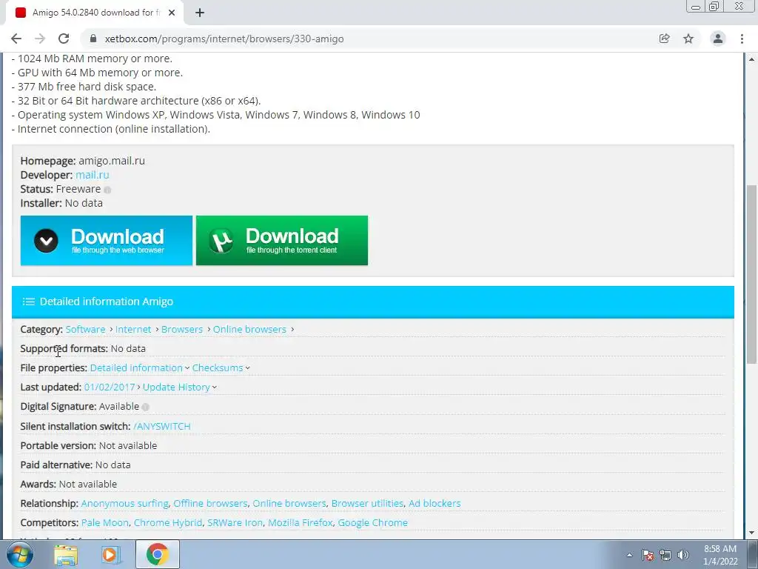
Task: Click the page vertical scrollbar thumb
Action: point(751,274)
